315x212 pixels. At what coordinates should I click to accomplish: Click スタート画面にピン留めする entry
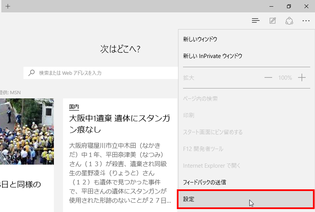pyautogui.click(x=213, y=132)
